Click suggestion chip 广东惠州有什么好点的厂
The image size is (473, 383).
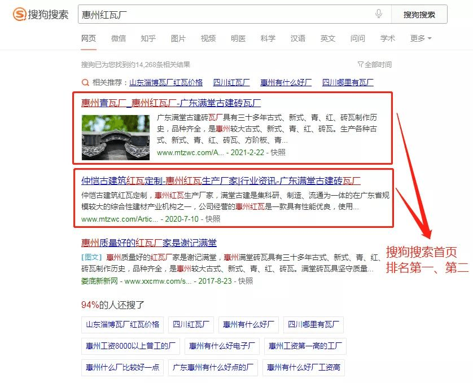213,367
